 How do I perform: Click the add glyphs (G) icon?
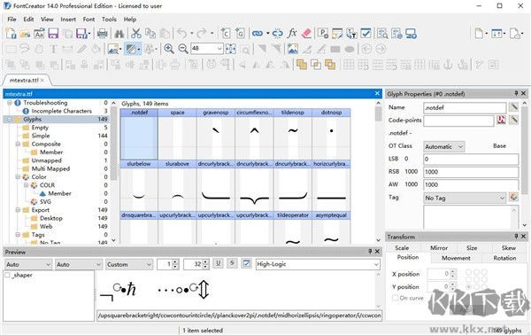(x=240, y=34)
